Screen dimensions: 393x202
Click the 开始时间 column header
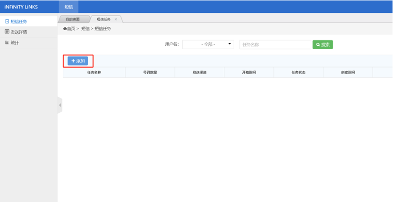click(248, 73)
